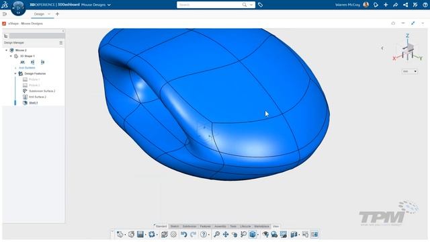Click the Zoom area tool
The height and width of the screenshot is (242, 430).
click(243, 235)
